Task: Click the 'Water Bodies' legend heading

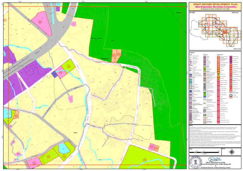Action: (192, 77)
